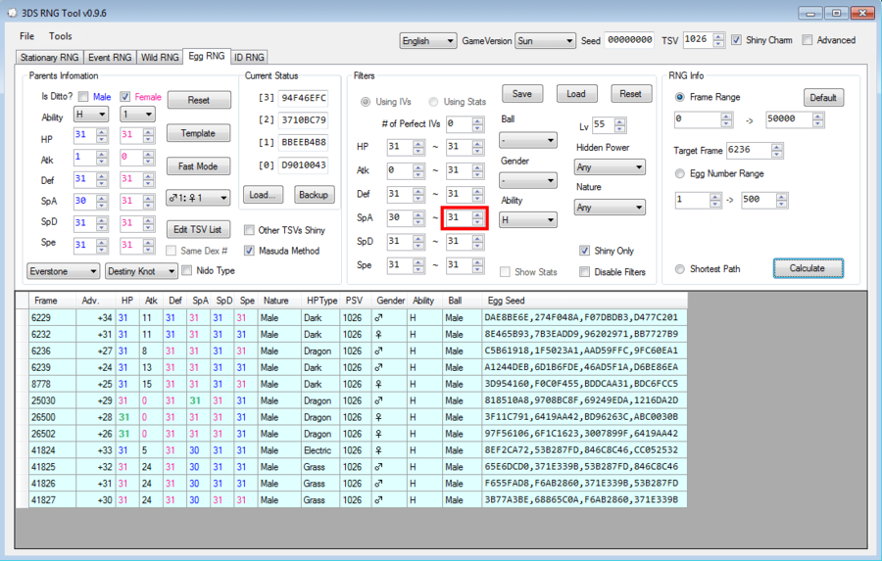Switch to the Wild RNG tab
The height and width of the screenshot is (561, 882).
coord(160,58)
